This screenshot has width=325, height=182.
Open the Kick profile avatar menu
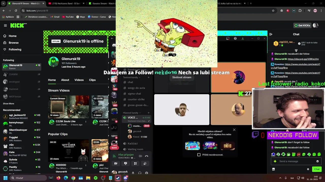tap(316, 25)
